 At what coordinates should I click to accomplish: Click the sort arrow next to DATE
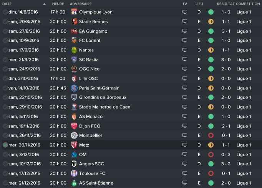pyautogui.click(x=44, y=4)
